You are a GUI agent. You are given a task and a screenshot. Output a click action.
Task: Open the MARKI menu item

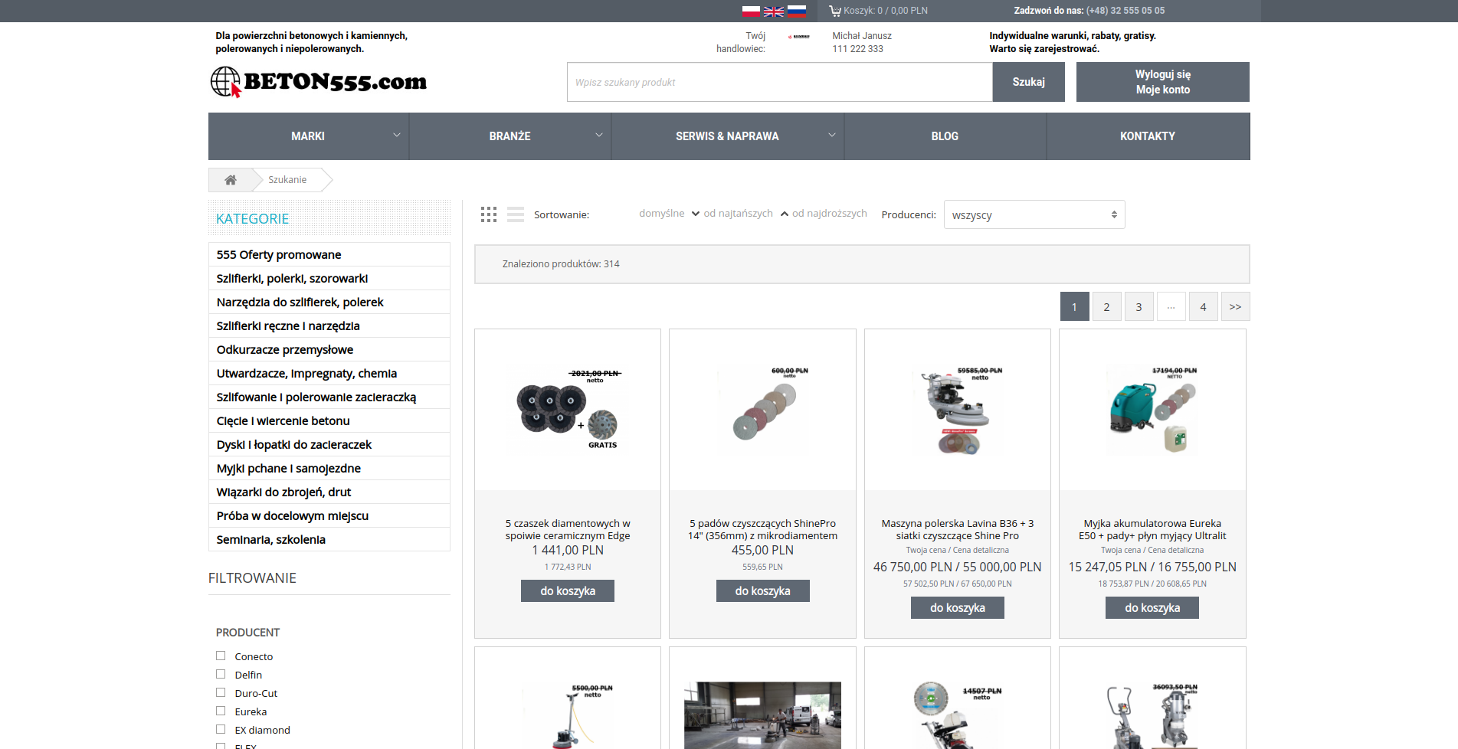pyautogui.click(x=308, y=136)
